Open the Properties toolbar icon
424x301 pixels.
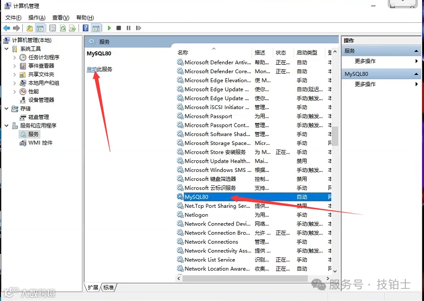coord(53,28)
